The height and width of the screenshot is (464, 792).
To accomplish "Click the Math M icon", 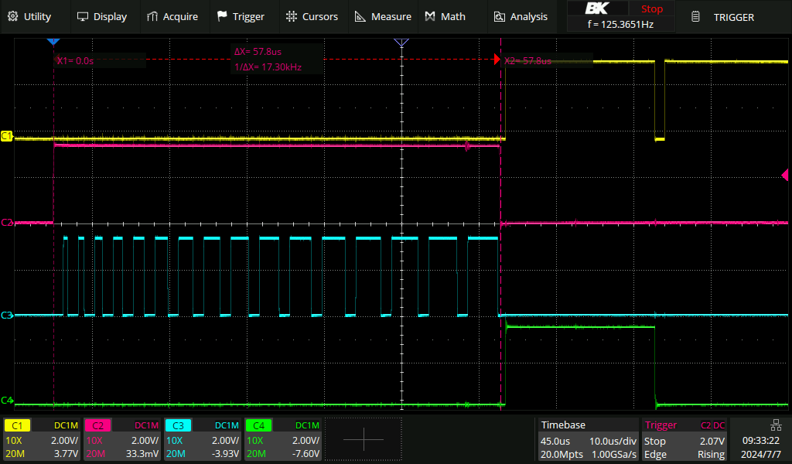I will point(430,17).
